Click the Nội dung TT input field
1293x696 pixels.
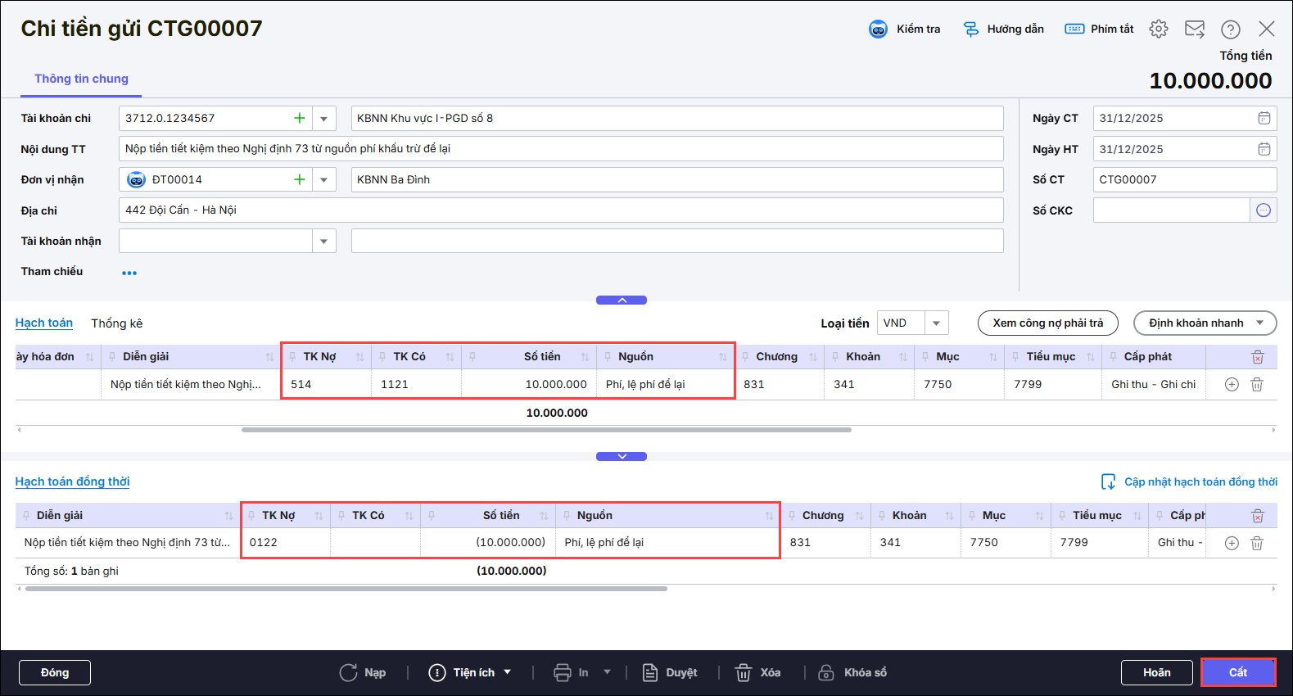pyautogui.click(x=561, y=149)
